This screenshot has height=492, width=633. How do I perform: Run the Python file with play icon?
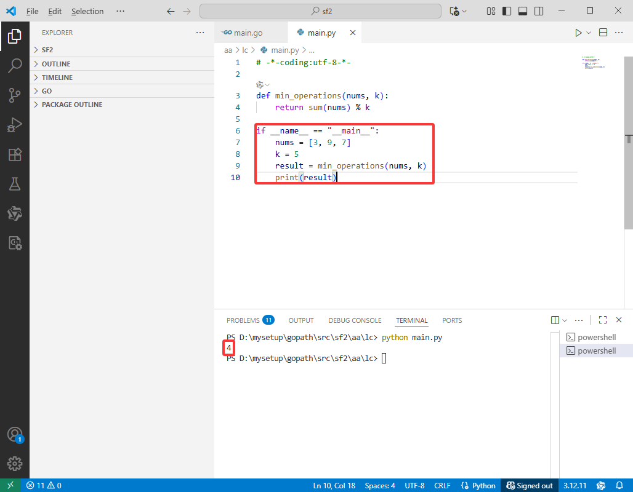click(578, 33)
